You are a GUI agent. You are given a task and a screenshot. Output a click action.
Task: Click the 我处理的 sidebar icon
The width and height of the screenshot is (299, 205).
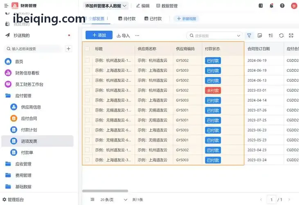pyautogui.click(x=7, y=24)
